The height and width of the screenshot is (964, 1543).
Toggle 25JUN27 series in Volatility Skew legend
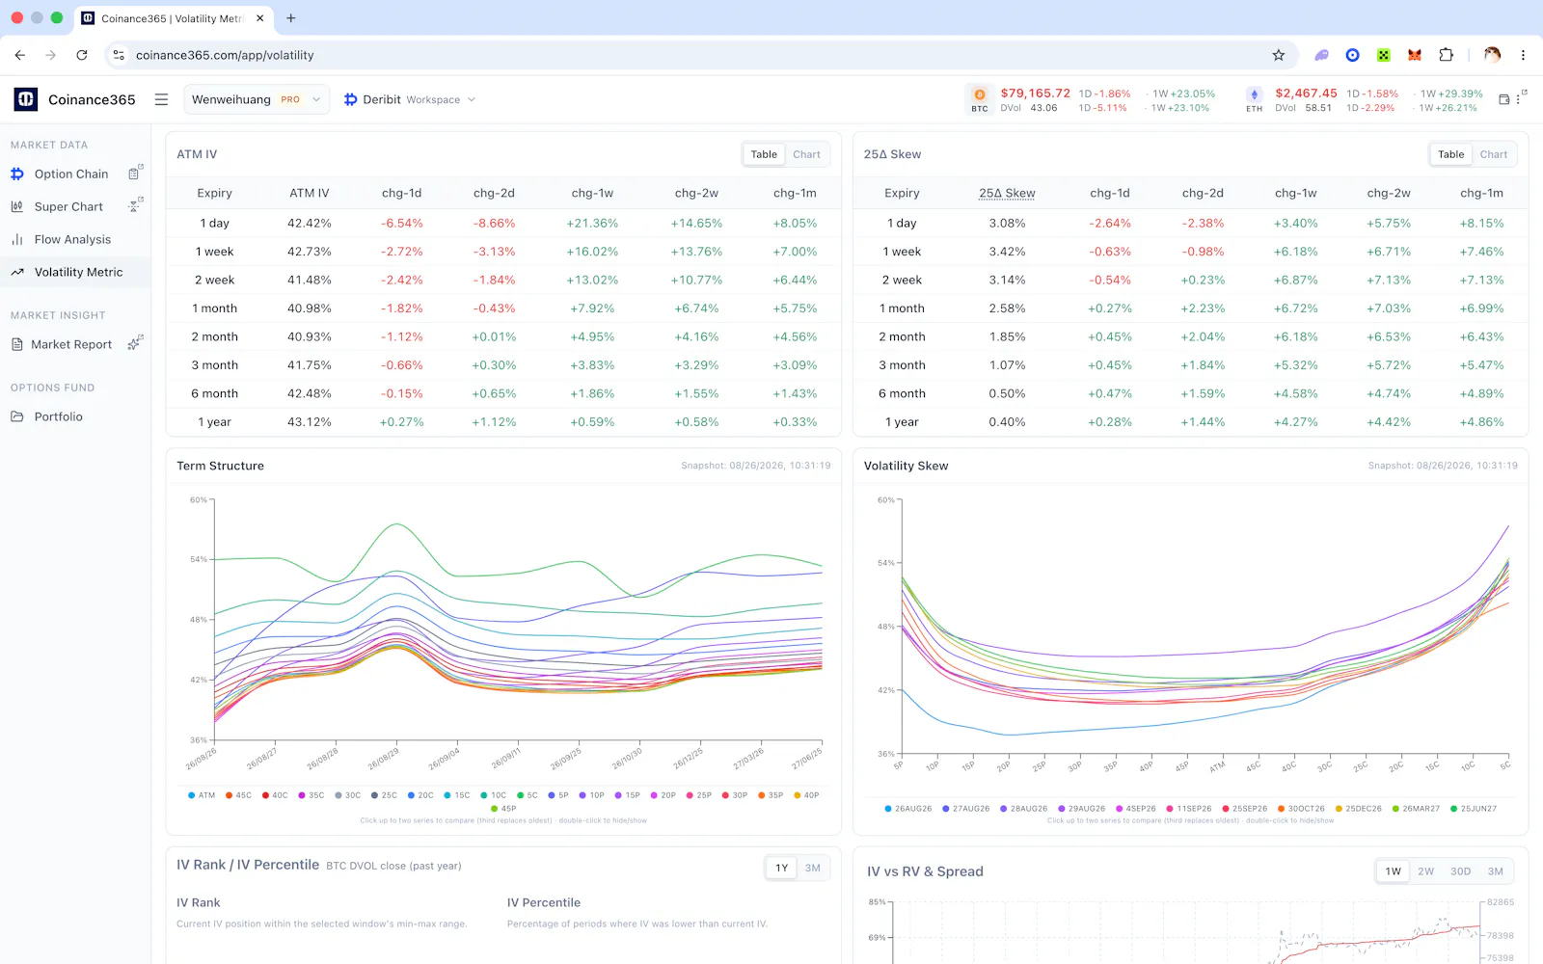[x=1474, y=809]
